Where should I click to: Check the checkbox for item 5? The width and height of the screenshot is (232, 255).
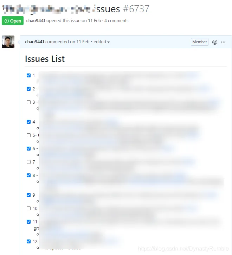28,135
